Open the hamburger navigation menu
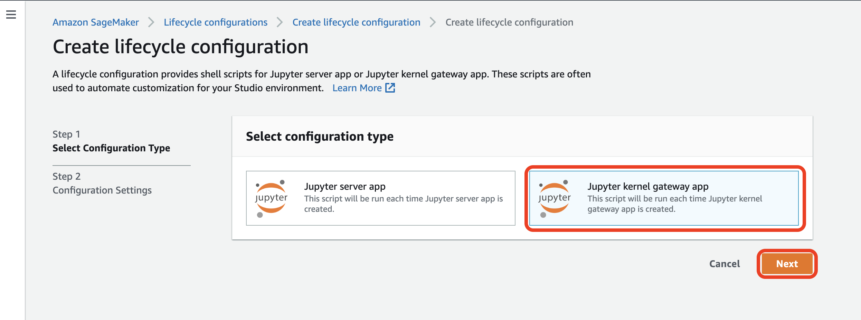This screenshot has height=320, width=861. [11, 15]
